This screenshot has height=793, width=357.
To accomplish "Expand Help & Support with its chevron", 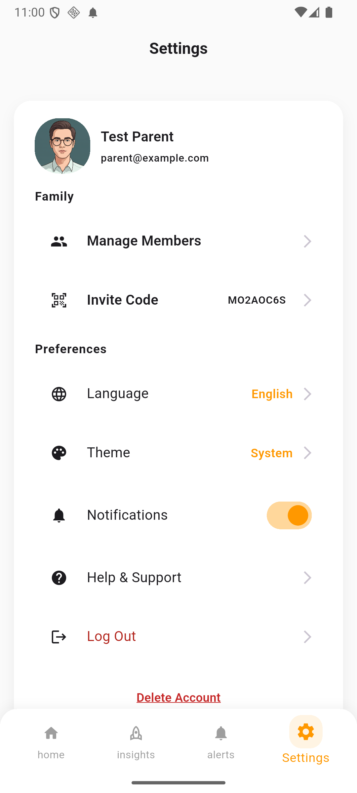I will [307, 578].
